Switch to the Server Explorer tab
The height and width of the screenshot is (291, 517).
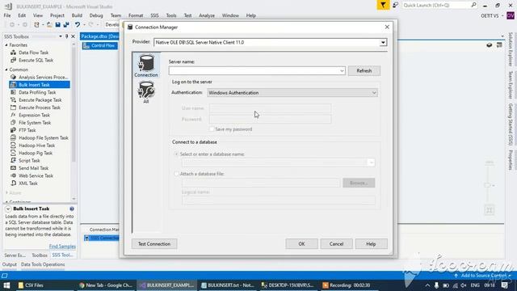pos(15,255)
